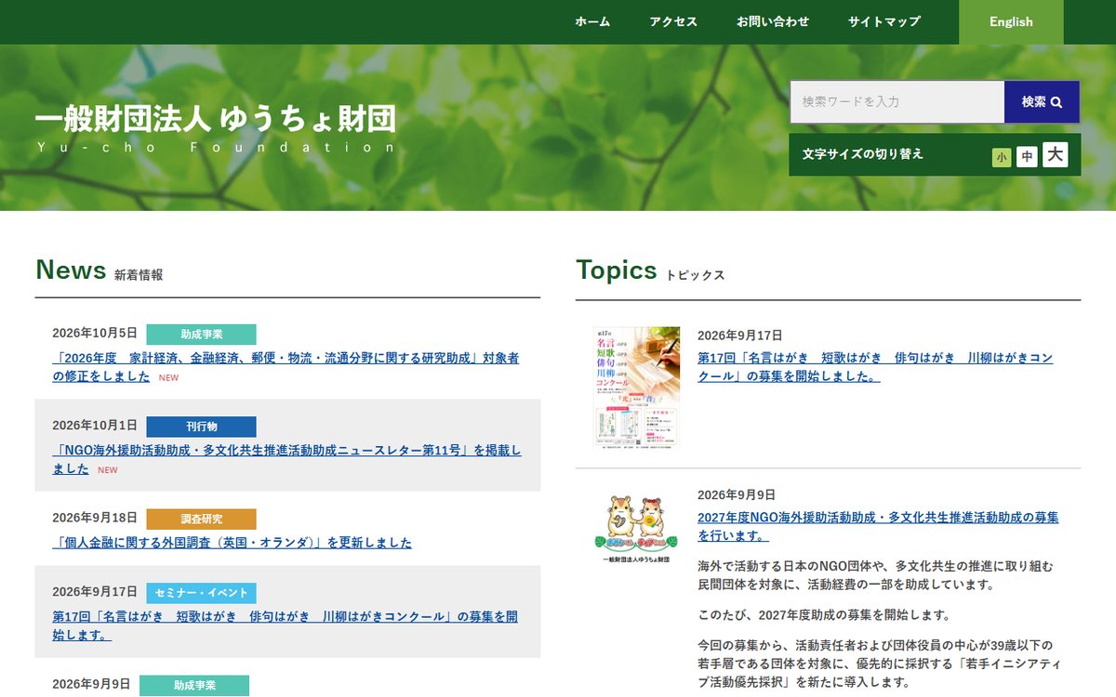The width and height of the screenshot is (1116, 697).
Task: Click the 2026年10月5日 news date
Action: (x=95, y=333)
